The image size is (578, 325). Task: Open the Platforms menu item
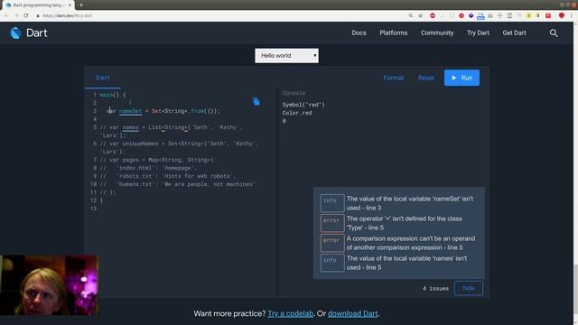394,32
